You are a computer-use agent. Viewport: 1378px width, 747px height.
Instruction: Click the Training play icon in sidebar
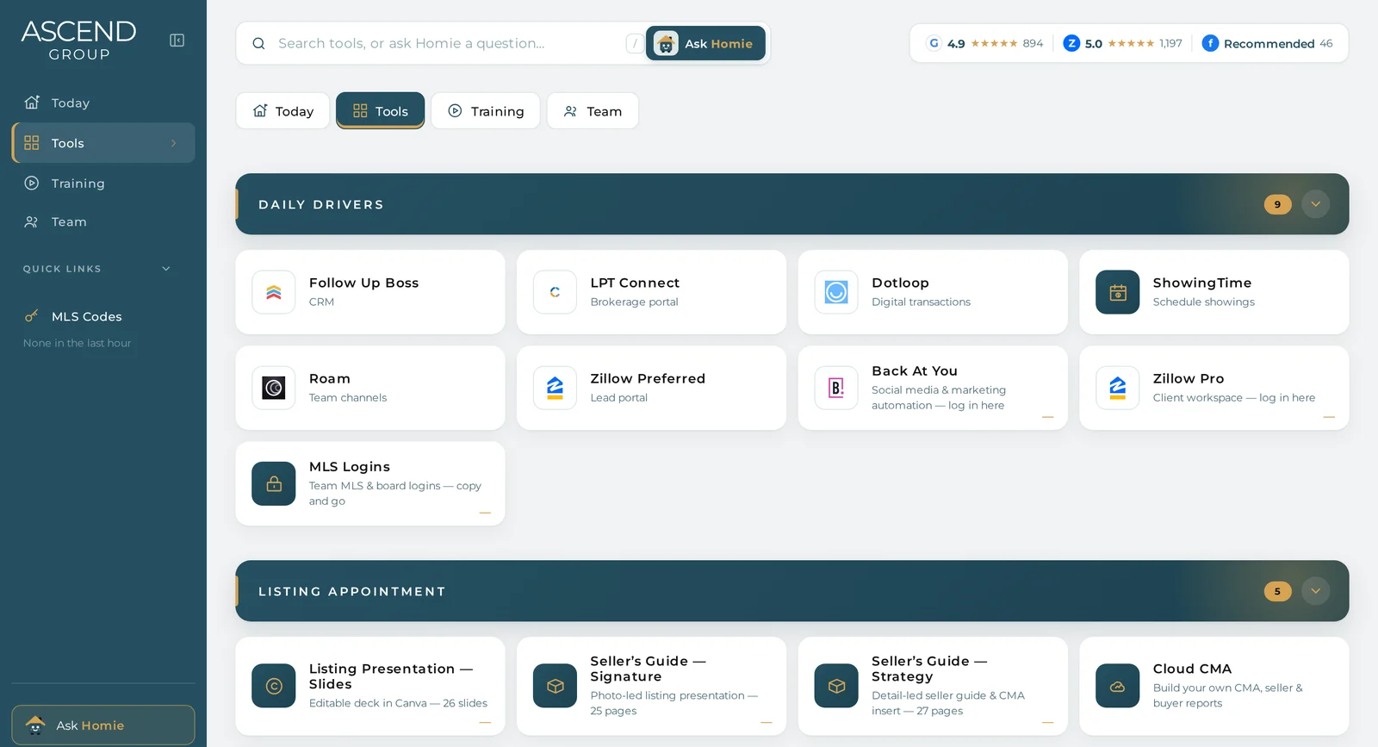tap(32, 183)
